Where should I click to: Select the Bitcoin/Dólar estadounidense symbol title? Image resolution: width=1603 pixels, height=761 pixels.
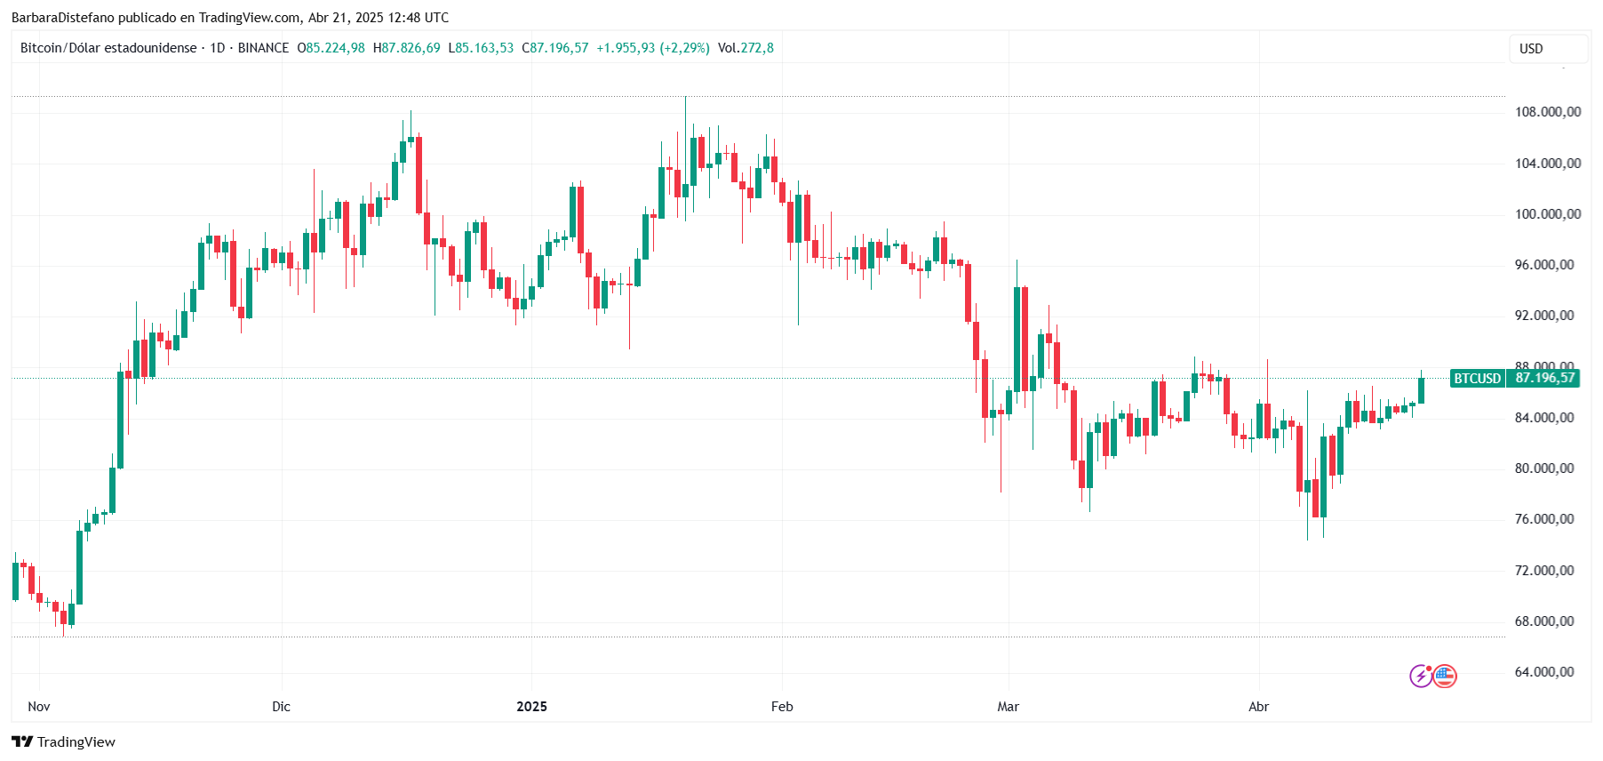108,48
